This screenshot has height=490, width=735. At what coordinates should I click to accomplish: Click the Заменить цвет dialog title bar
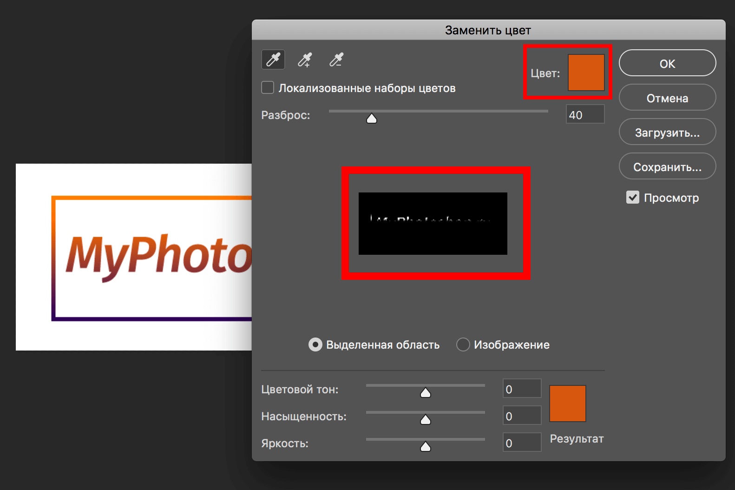[488, 30]
